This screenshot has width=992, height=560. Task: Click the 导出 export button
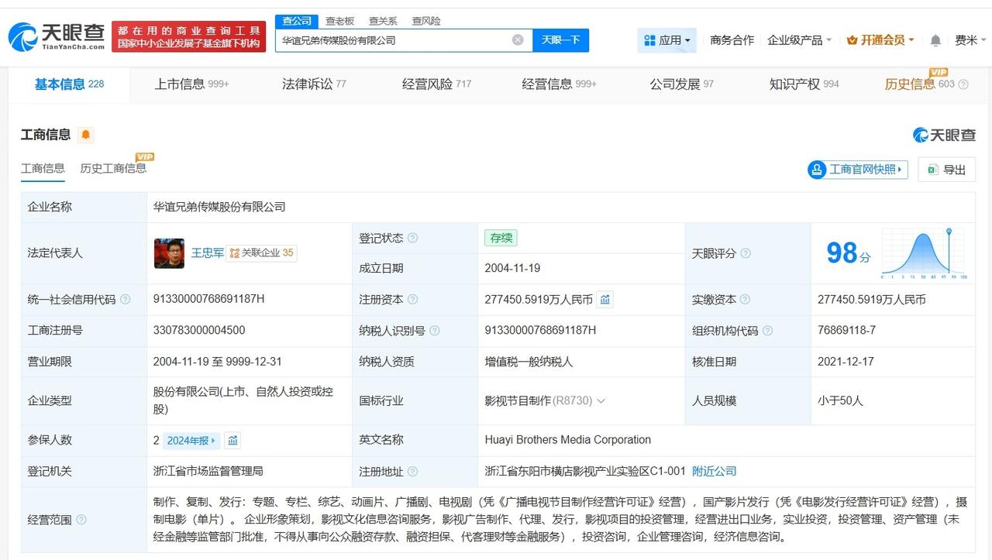coord(946,170)
